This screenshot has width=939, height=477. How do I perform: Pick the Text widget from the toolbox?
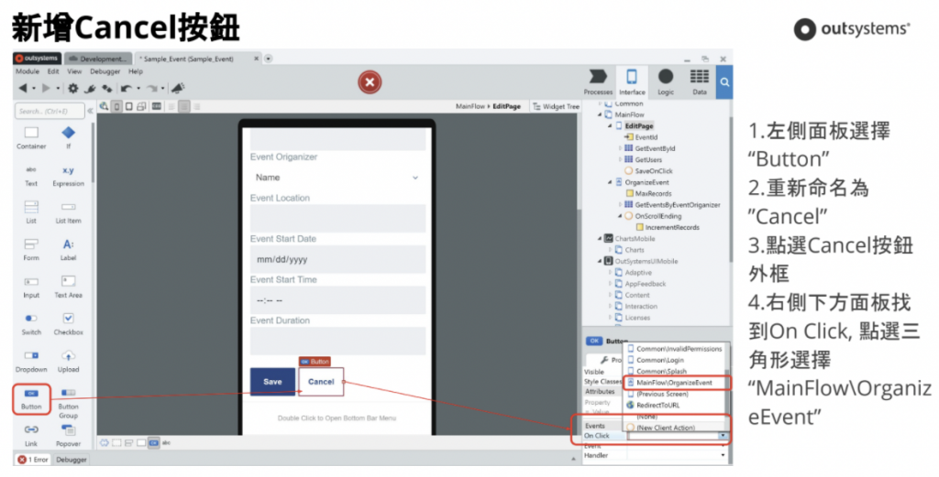(x=31, y=176)
